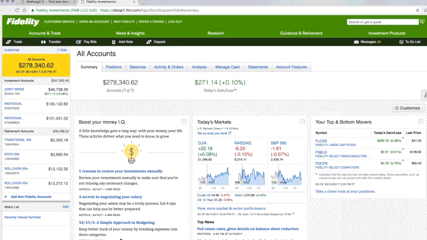Click the browser home icon
Viewport: 427px width, 240px height.
click(24, 10)
